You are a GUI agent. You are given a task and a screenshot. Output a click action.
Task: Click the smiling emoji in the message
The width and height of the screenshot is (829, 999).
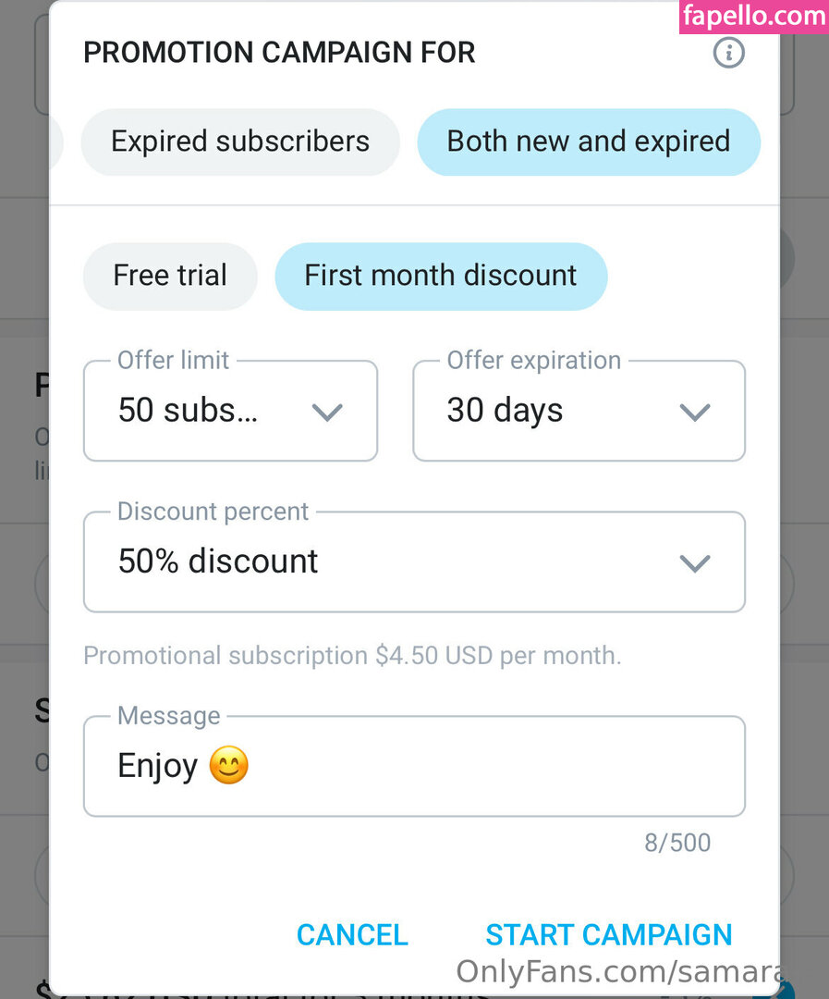point(229,766)
